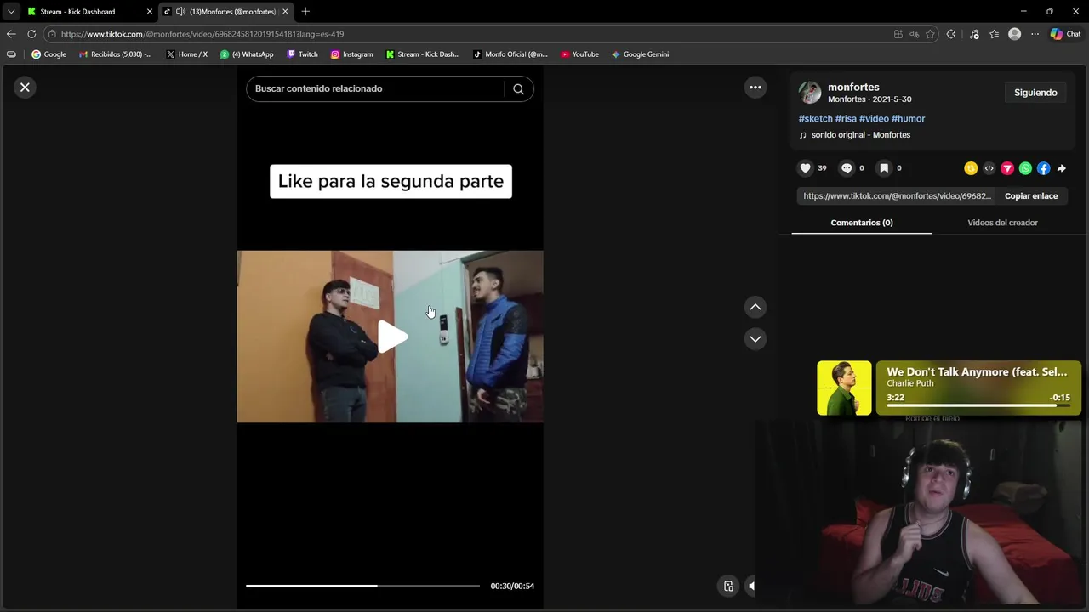The image size is (1089, 612).
Task: Open sonido original - Monfortes sound link
Action: [860, 135]
